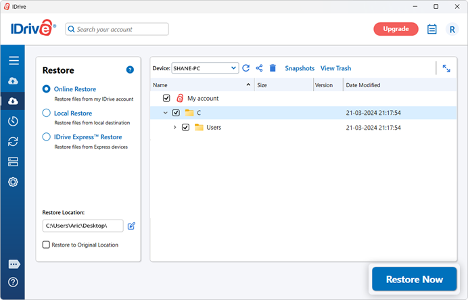Uncheck the Users folder checkbox
468x300 pixels.
click(185, 127)
